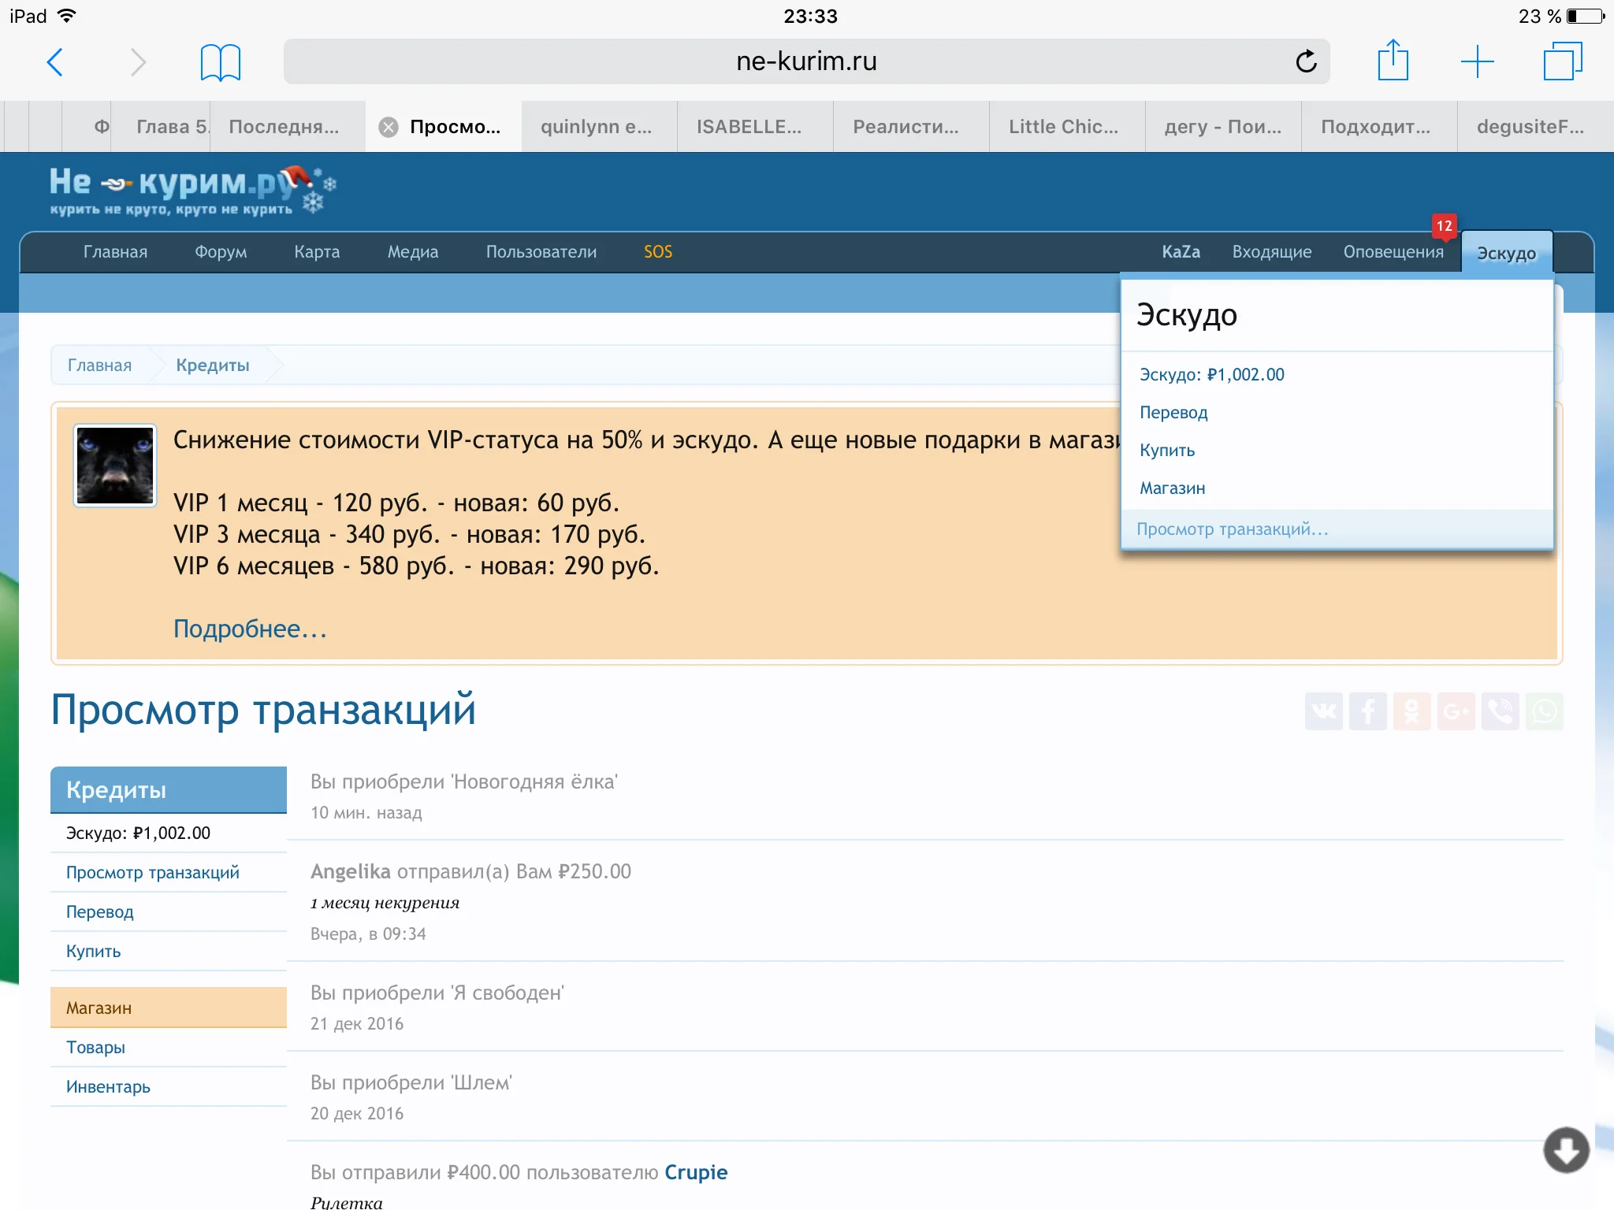Close the current Просмо... tab
This screenshot has width=1614, height=1210.
pyautogui.click(x=389, y=127)
